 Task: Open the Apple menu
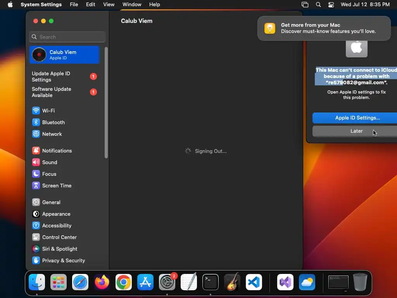(10, 5)
